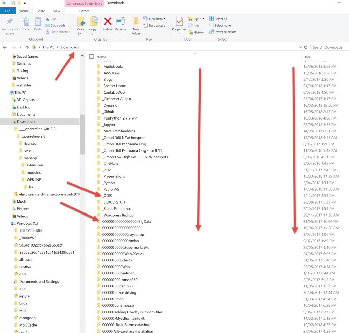Tick the select-all checkbox beside Name
This screenshot has width=349, height=333.
pyautogui.click(x=91, y=57)
